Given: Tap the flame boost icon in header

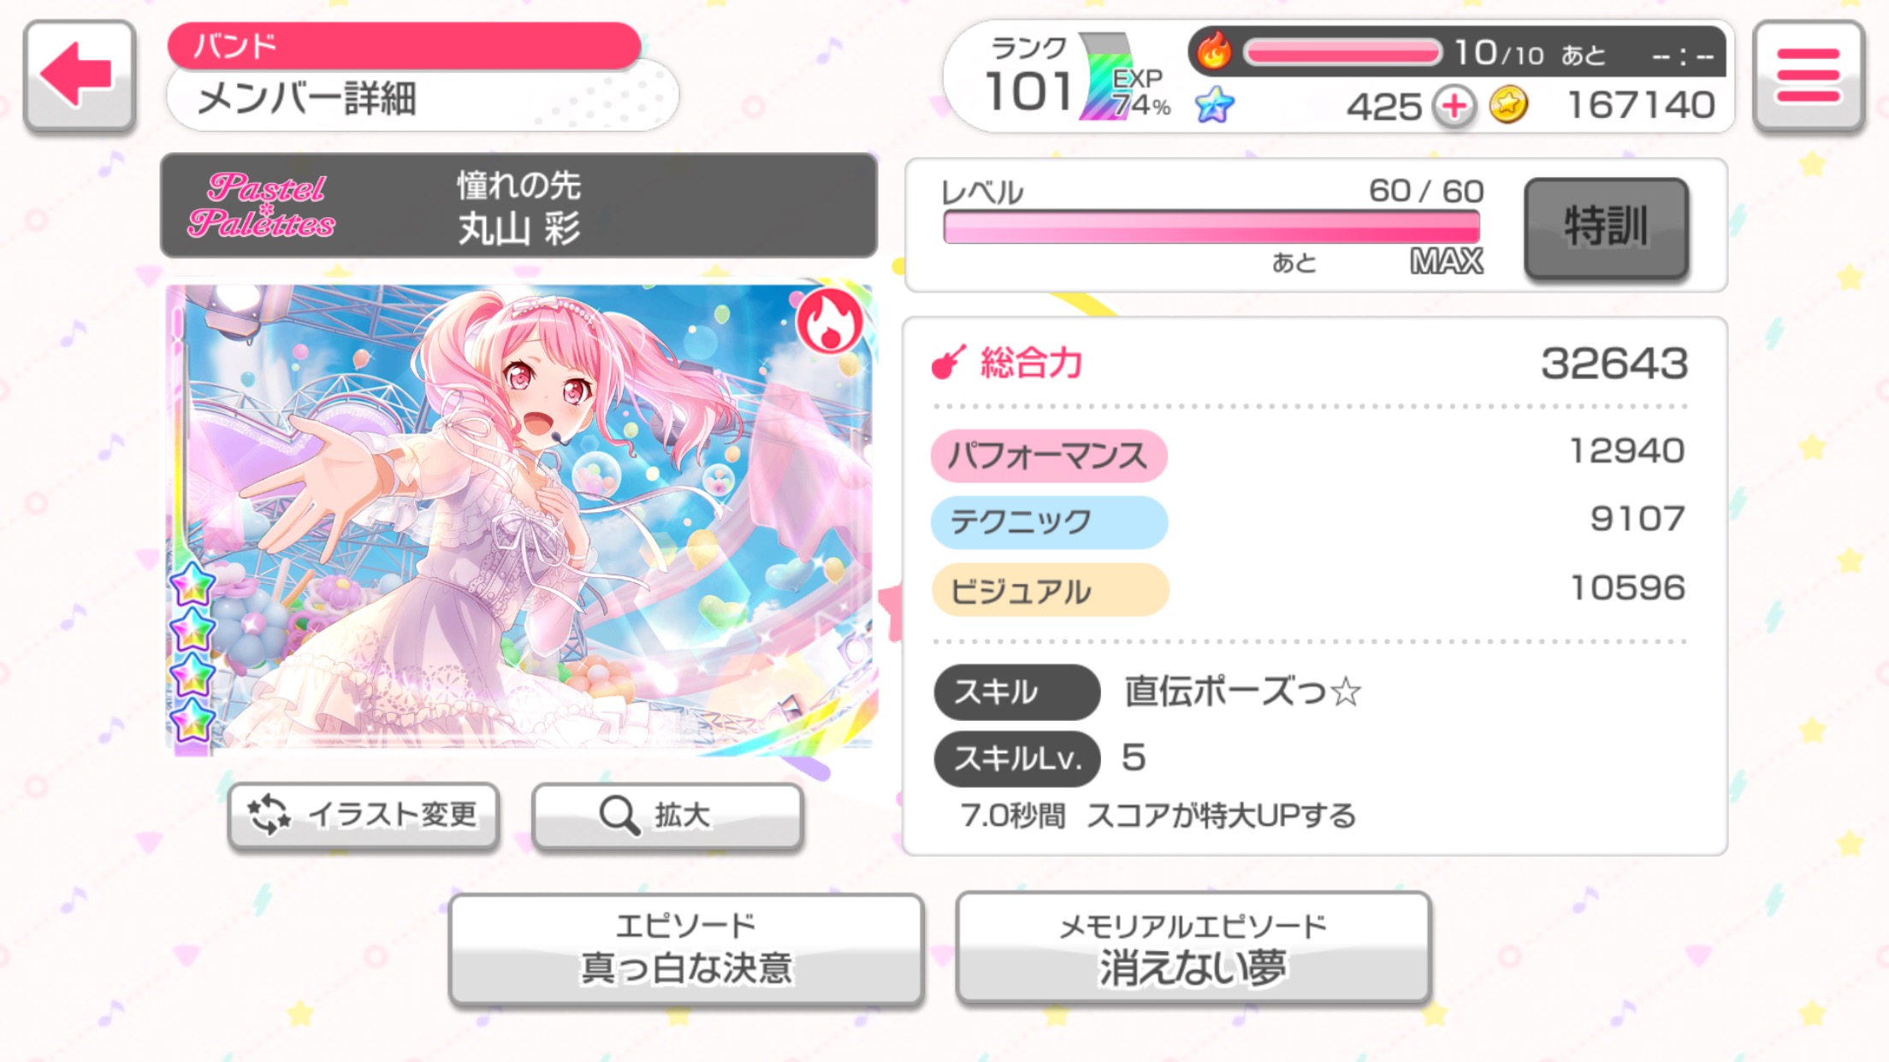Looking at the screenshot, I should click(1213, 50).
